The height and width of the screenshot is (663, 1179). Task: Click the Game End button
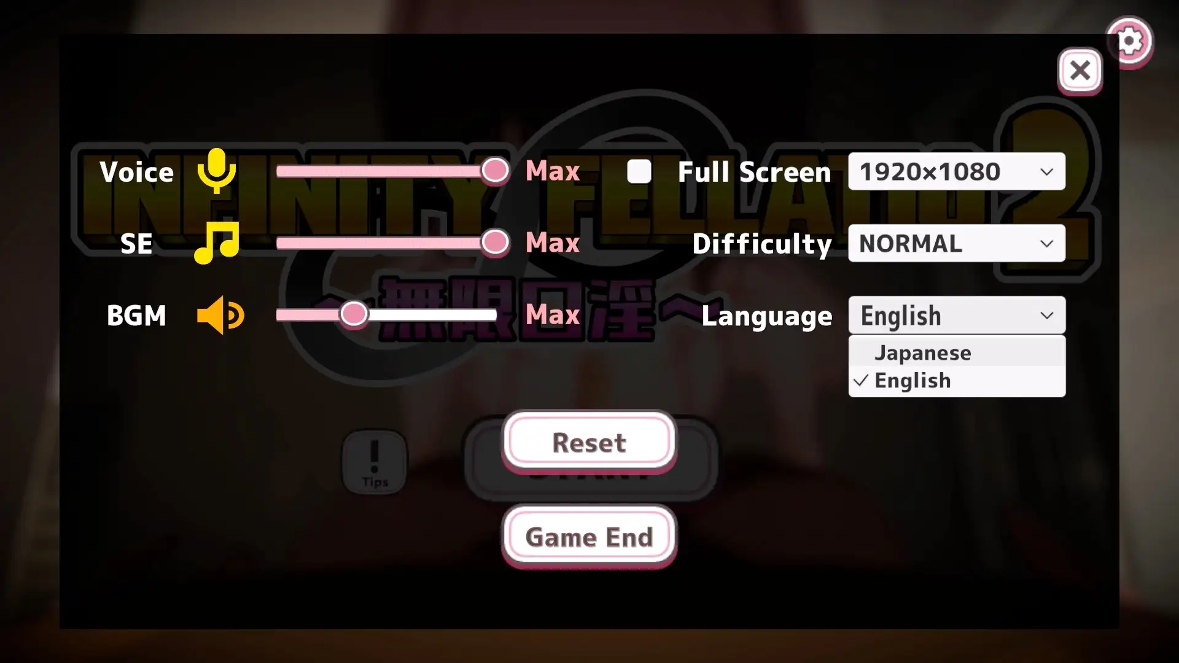point(589,537)
